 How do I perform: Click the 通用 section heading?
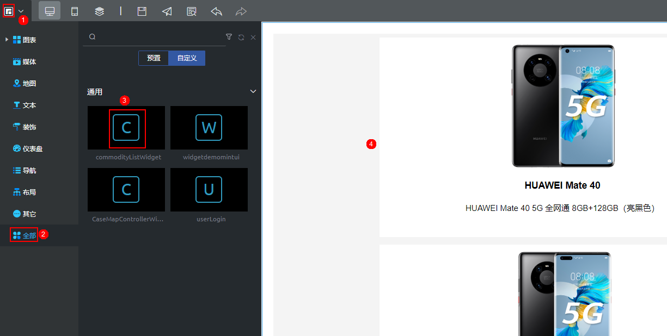click(95, 92)
